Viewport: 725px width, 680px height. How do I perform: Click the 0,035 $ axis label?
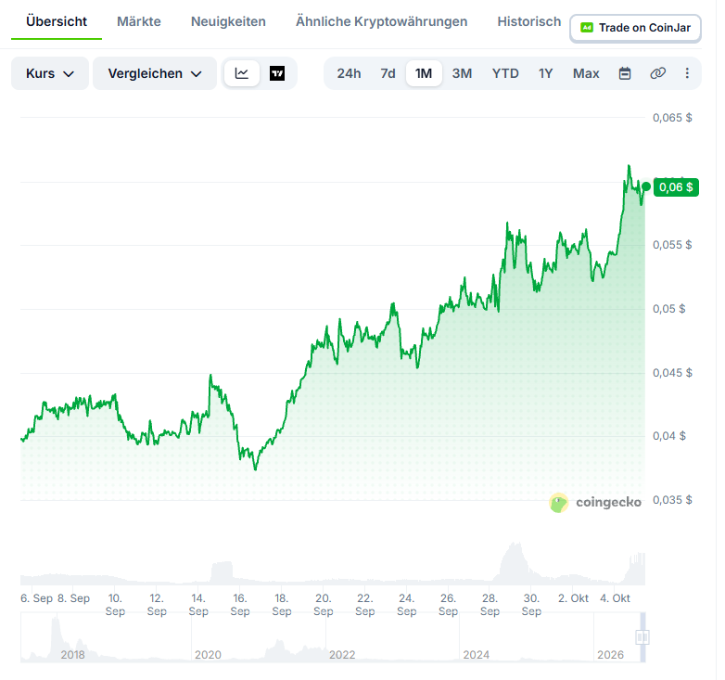672,500
